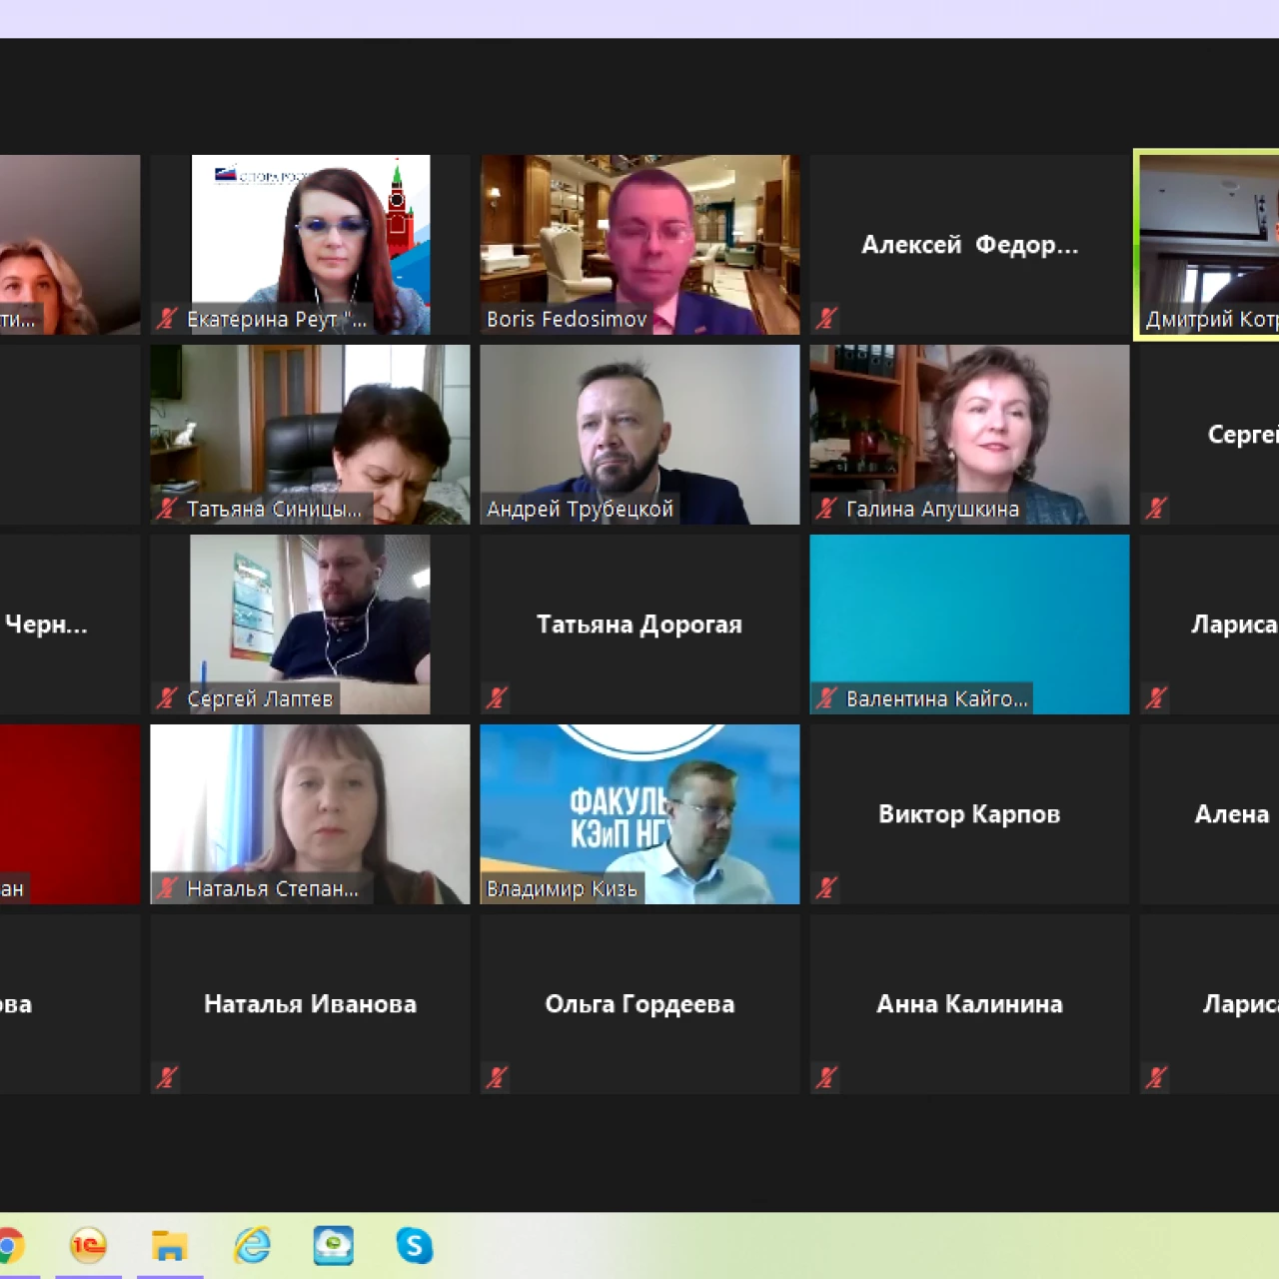The image size is (1279, 1279).
Task: Select Boris Fedosimov's video tile
Action: click(639, 245)
